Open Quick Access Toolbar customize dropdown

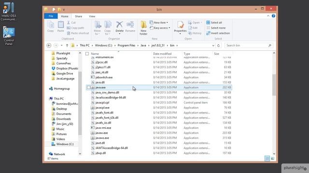64,10
